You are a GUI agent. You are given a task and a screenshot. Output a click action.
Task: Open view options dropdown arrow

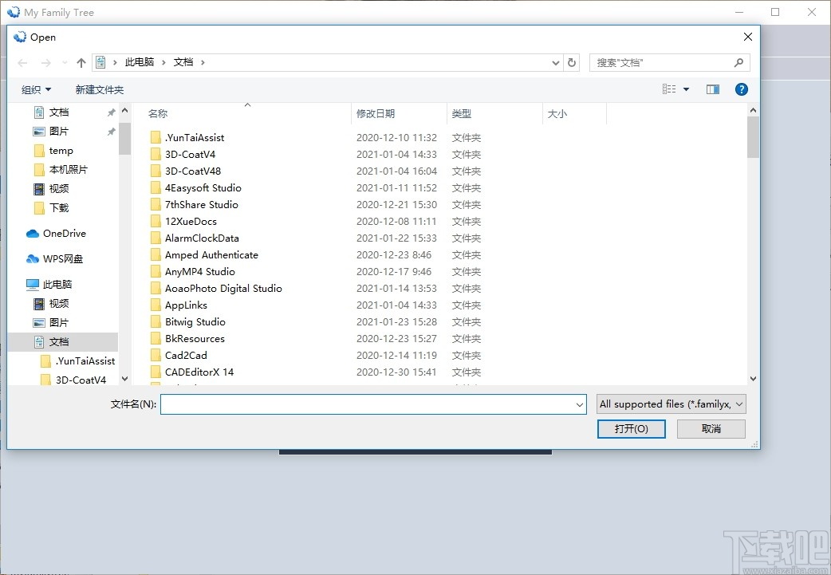[x=687, y=89]
